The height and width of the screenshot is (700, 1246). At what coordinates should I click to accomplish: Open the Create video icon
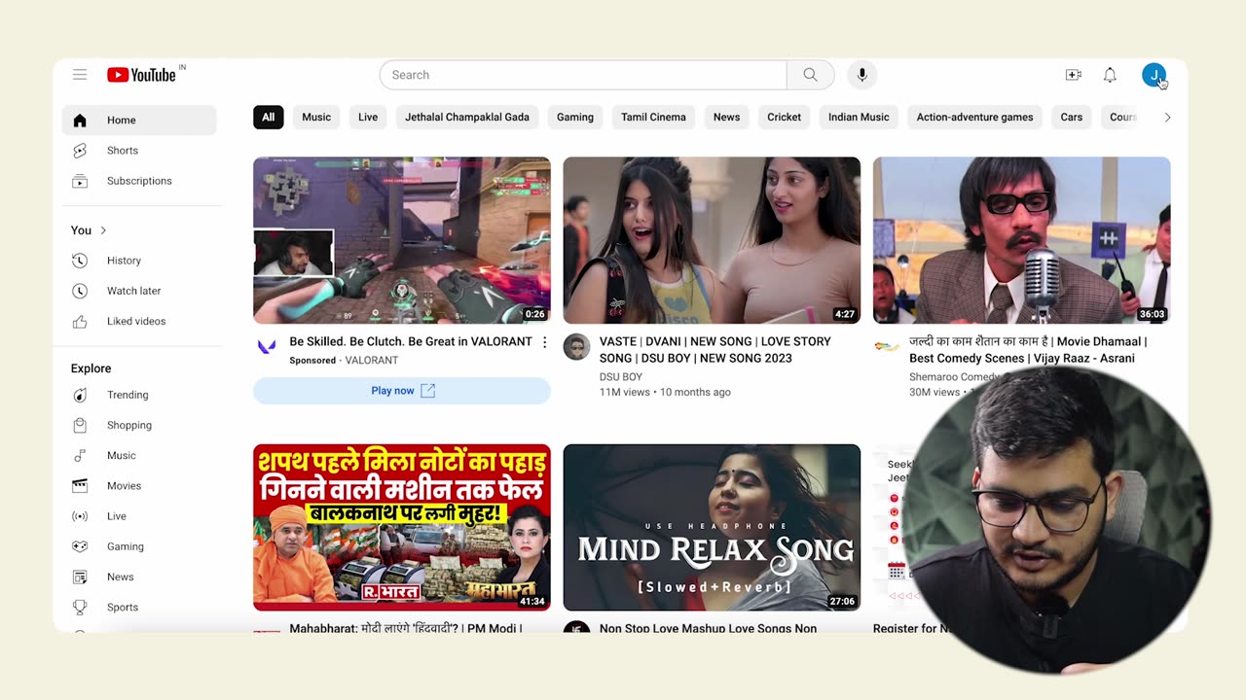click(1073, 75)
